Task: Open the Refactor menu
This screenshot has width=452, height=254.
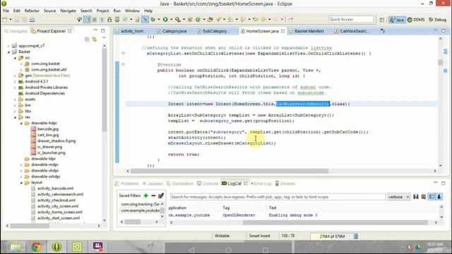Action: click(x=32, y=11)
